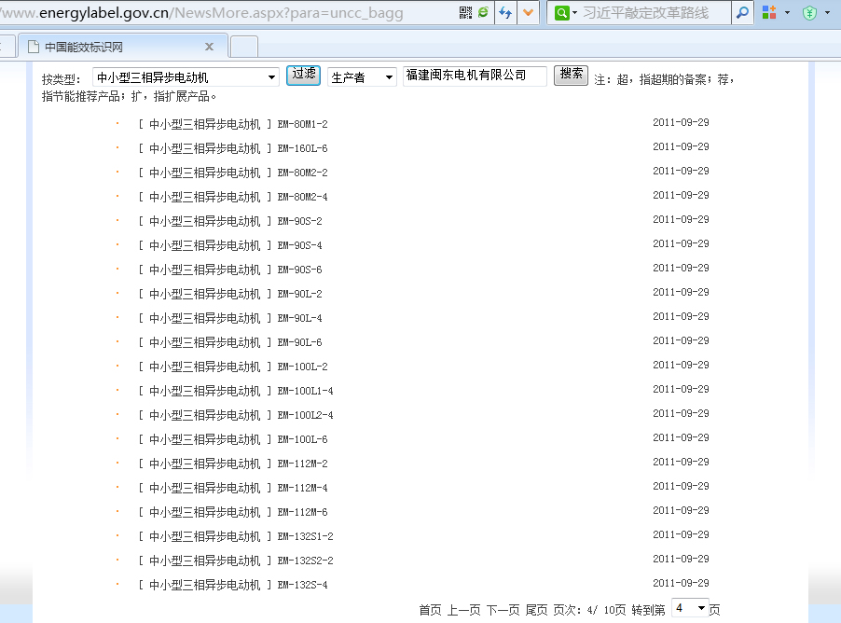Go to previous page via 上一页
Viewport: 841px width, 623px height.
[x=464, y=610]
